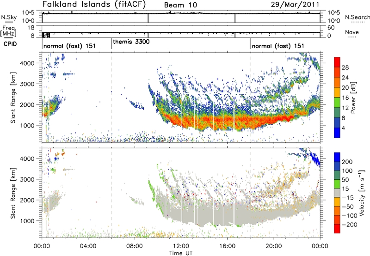
Task: Click the "60" tick on the Nave axis
Action: [331, 28]
